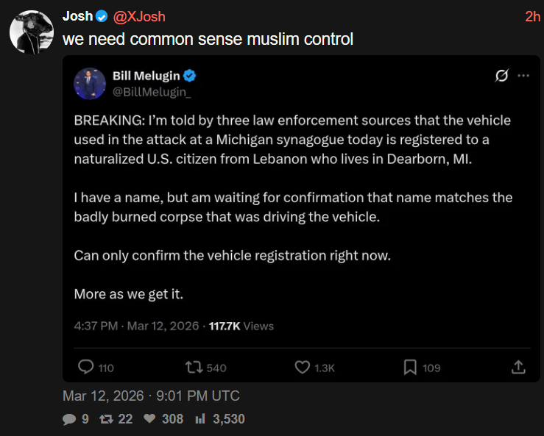Open Bill Melugin's round avatar

coord(90,84)
